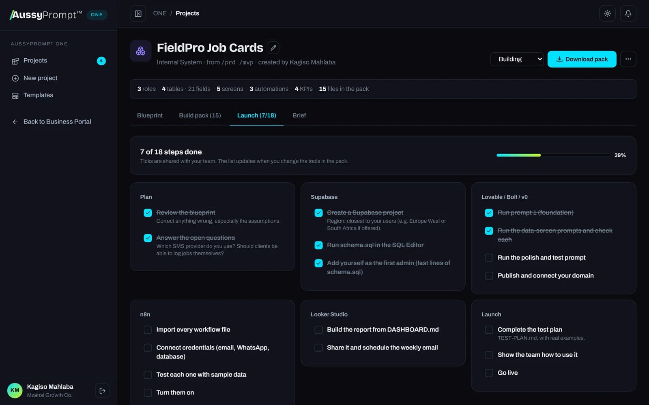The width and height of the screenshot is (649, 405).
Task: Uncheck Review the blueprint step
Action: 148,213
